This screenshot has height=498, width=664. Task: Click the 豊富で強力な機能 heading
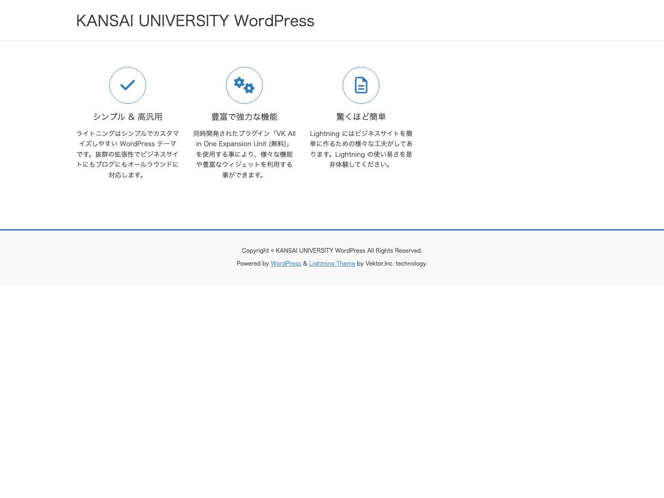(x=244, y=117)
